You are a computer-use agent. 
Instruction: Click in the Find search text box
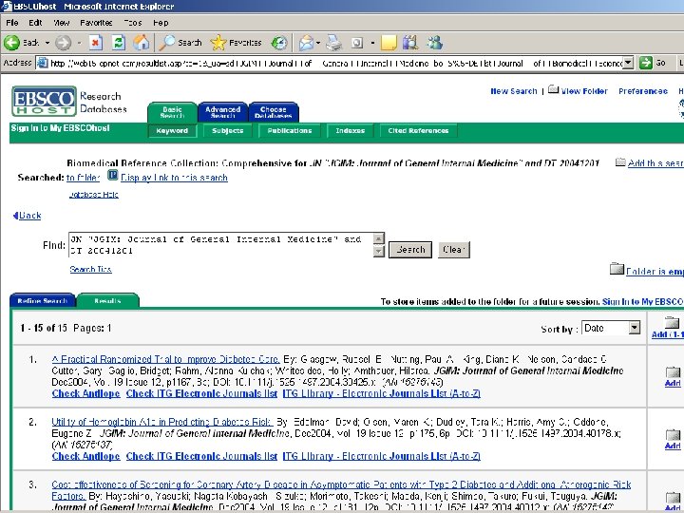click(220, 245)
